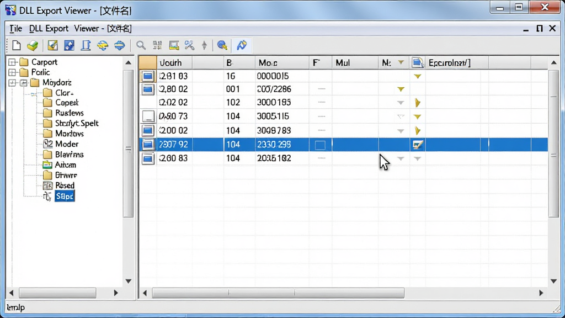The width and height of the screenshot is (565, 318).
Task: Toggle the checked edit icon in the highlighted row
Action: click(x=418, y=145)
